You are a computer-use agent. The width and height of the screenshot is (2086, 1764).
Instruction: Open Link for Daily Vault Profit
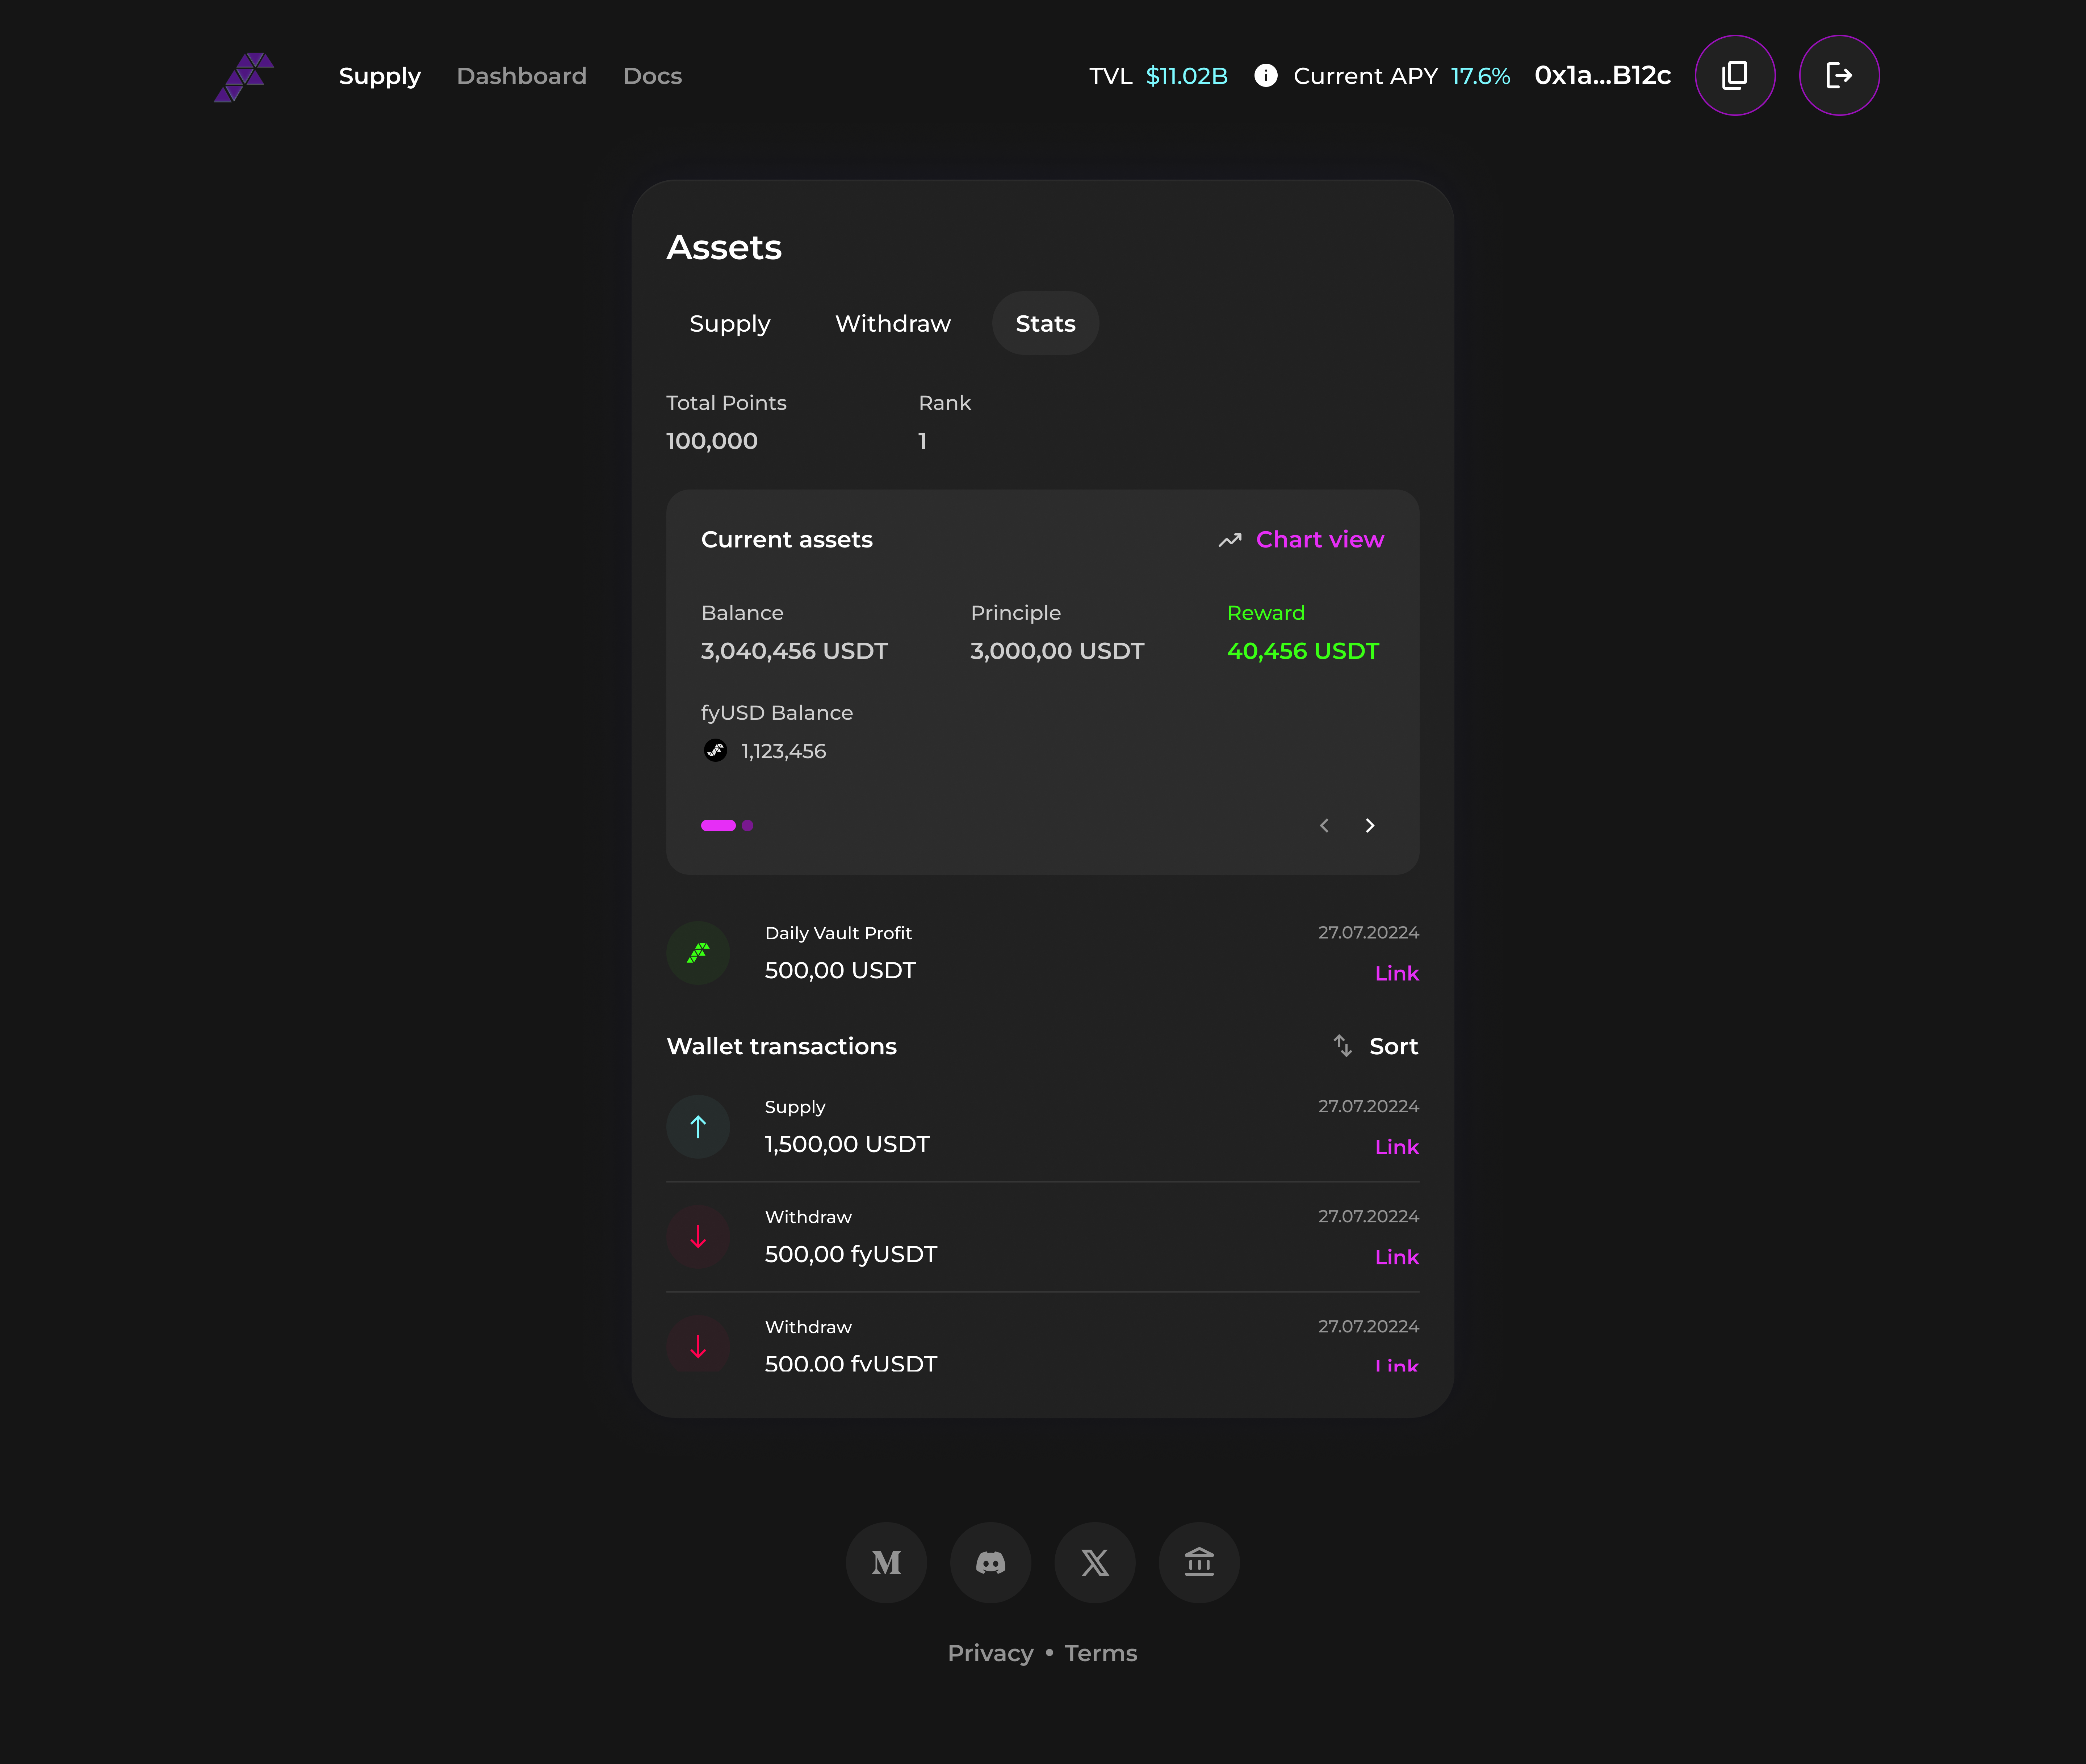1396,973
